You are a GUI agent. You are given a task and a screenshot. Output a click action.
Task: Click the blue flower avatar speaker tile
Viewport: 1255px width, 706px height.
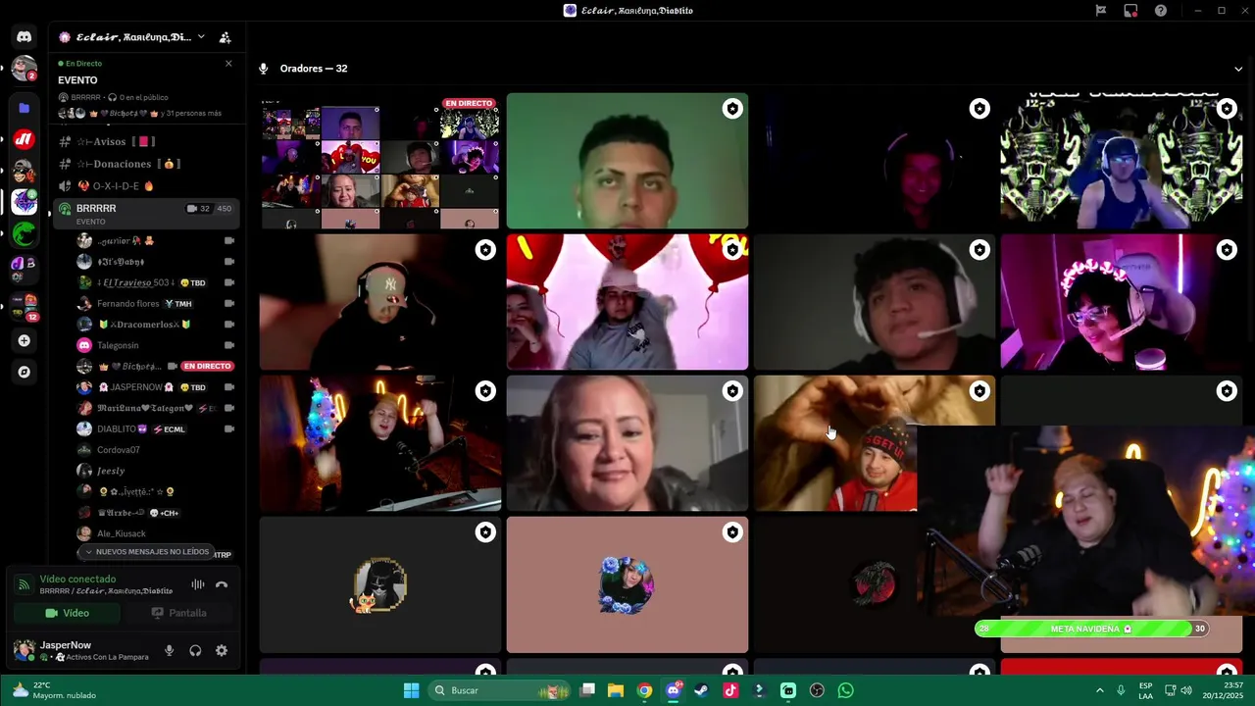click(627, 584)
